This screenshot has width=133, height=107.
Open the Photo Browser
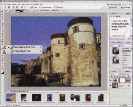click(45, 7)
